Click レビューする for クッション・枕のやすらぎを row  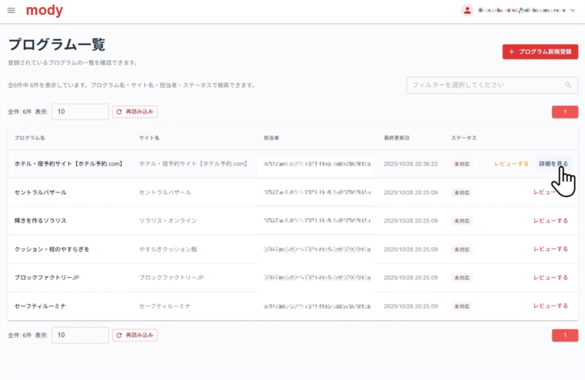pos(550,249)
